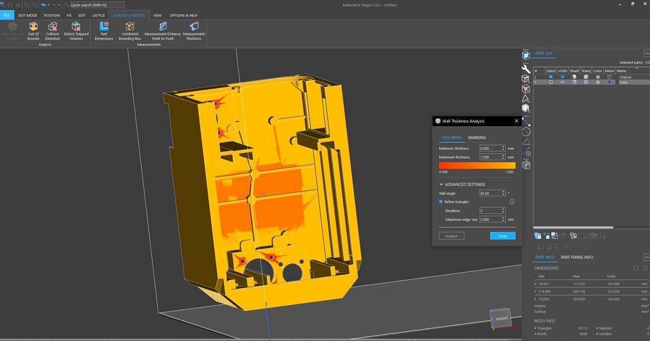This screenshot has height=341, width=650.
Task: Open the undo dropdown arrow in the top toolbar
Action: [49, 4]
